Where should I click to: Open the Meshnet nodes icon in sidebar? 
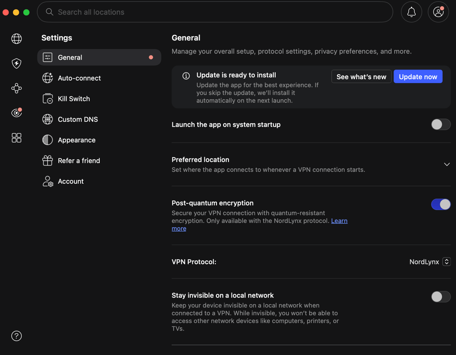click(16, 88)
